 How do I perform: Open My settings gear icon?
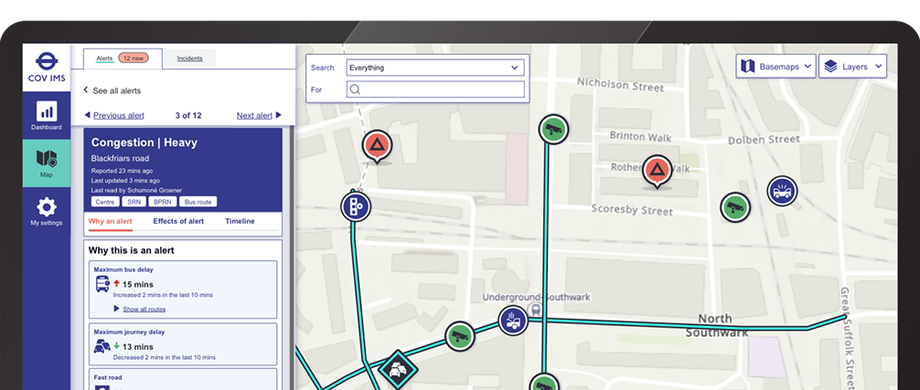tap(47, 210)
